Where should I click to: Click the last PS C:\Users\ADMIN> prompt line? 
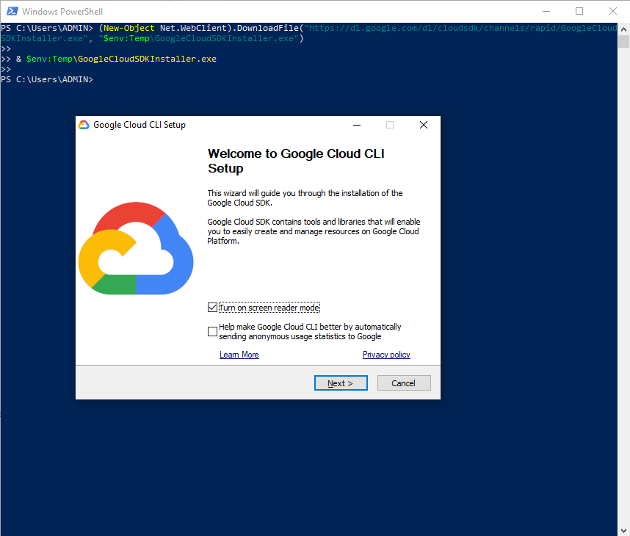point(47,79)
